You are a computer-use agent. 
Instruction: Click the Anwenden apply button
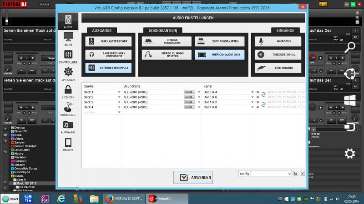click(x=193, y=177)
